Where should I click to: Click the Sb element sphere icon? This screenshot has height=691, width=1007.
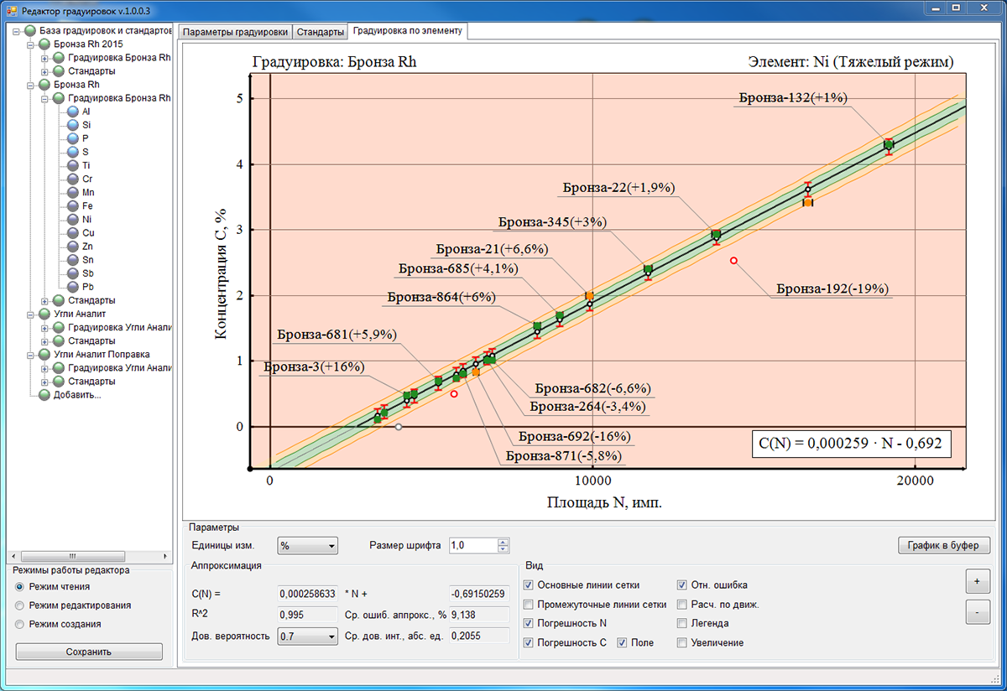tap(73, 273)
